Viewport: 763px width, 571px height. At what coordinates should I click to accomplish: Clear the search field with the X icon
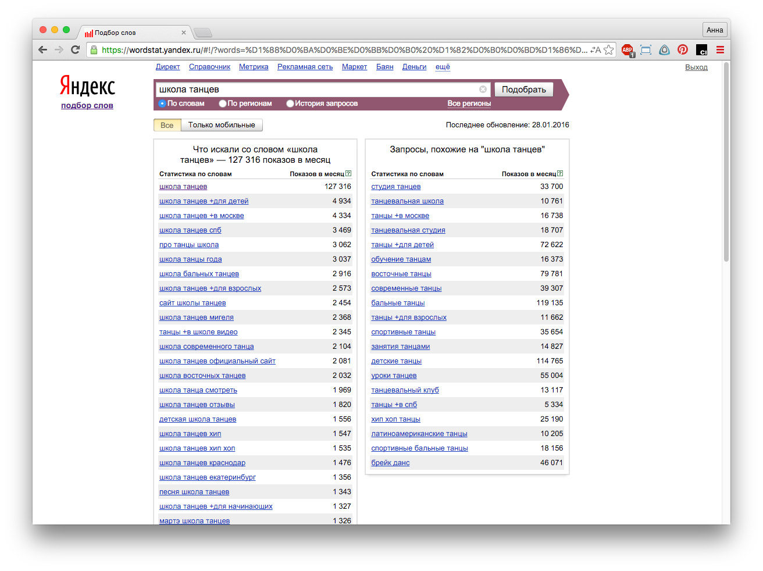[x=483, y=90]
